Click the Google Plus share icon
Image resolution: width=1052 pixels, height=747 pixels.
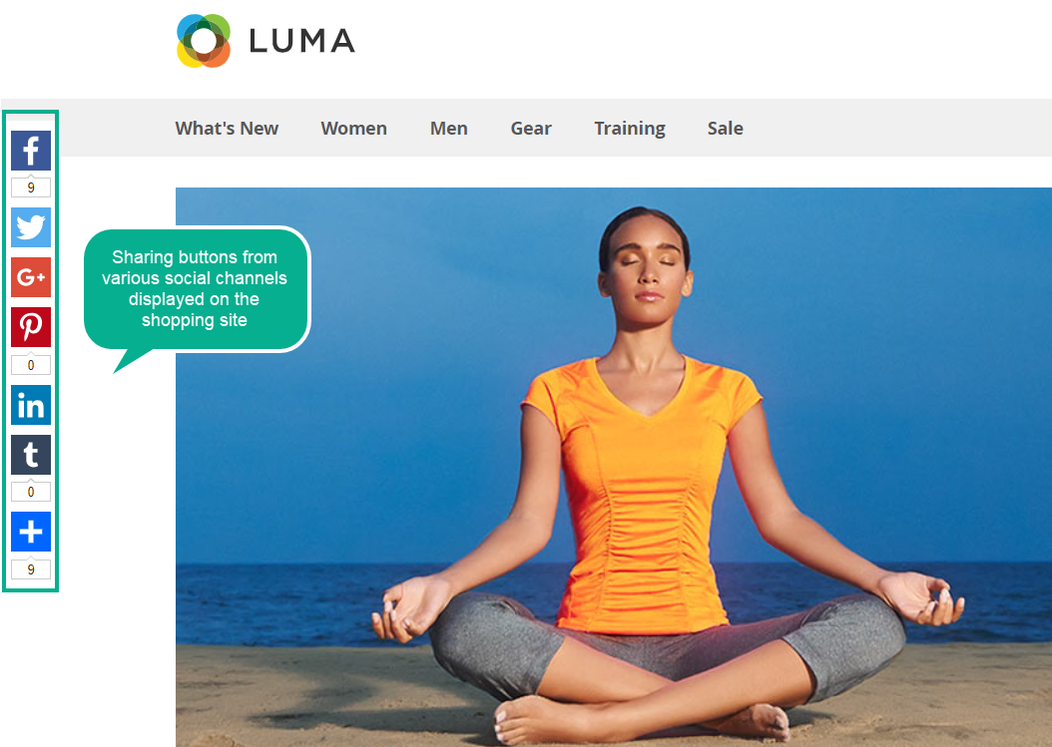(31, 277)
